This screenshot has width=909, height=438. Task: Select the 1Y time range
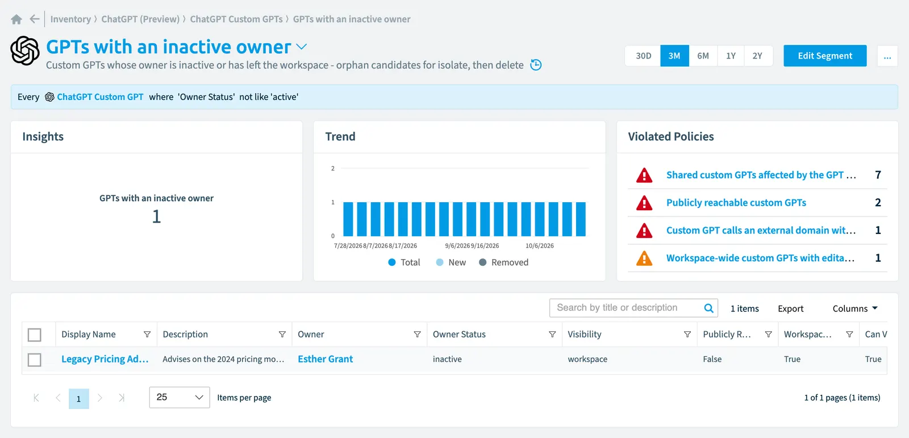731,56
